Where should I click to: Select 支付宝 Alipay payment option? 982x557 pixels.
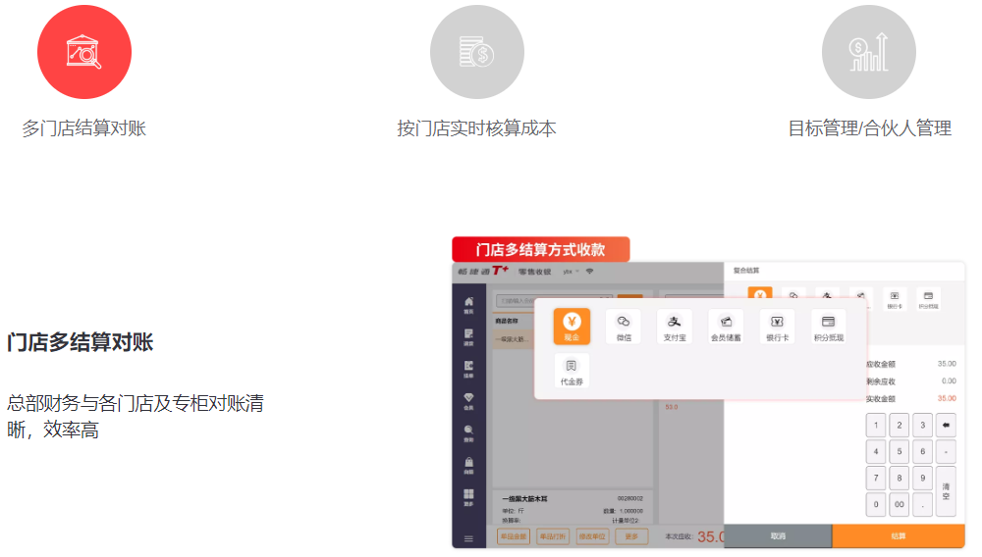(x=675, y=327)
